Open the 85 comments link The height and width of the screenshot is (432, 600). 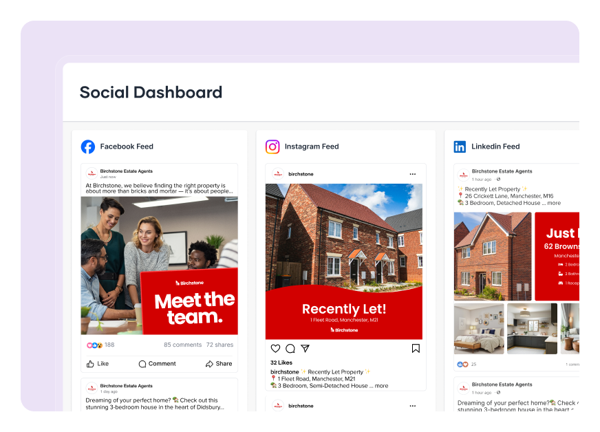pos(182,345)
